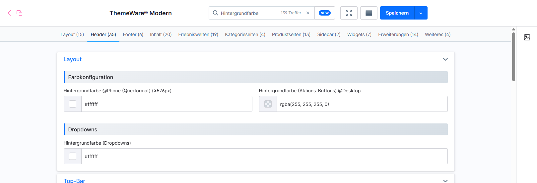Click the NEW badge in search bar
537x183 pixels.
(x=324, y=13)
